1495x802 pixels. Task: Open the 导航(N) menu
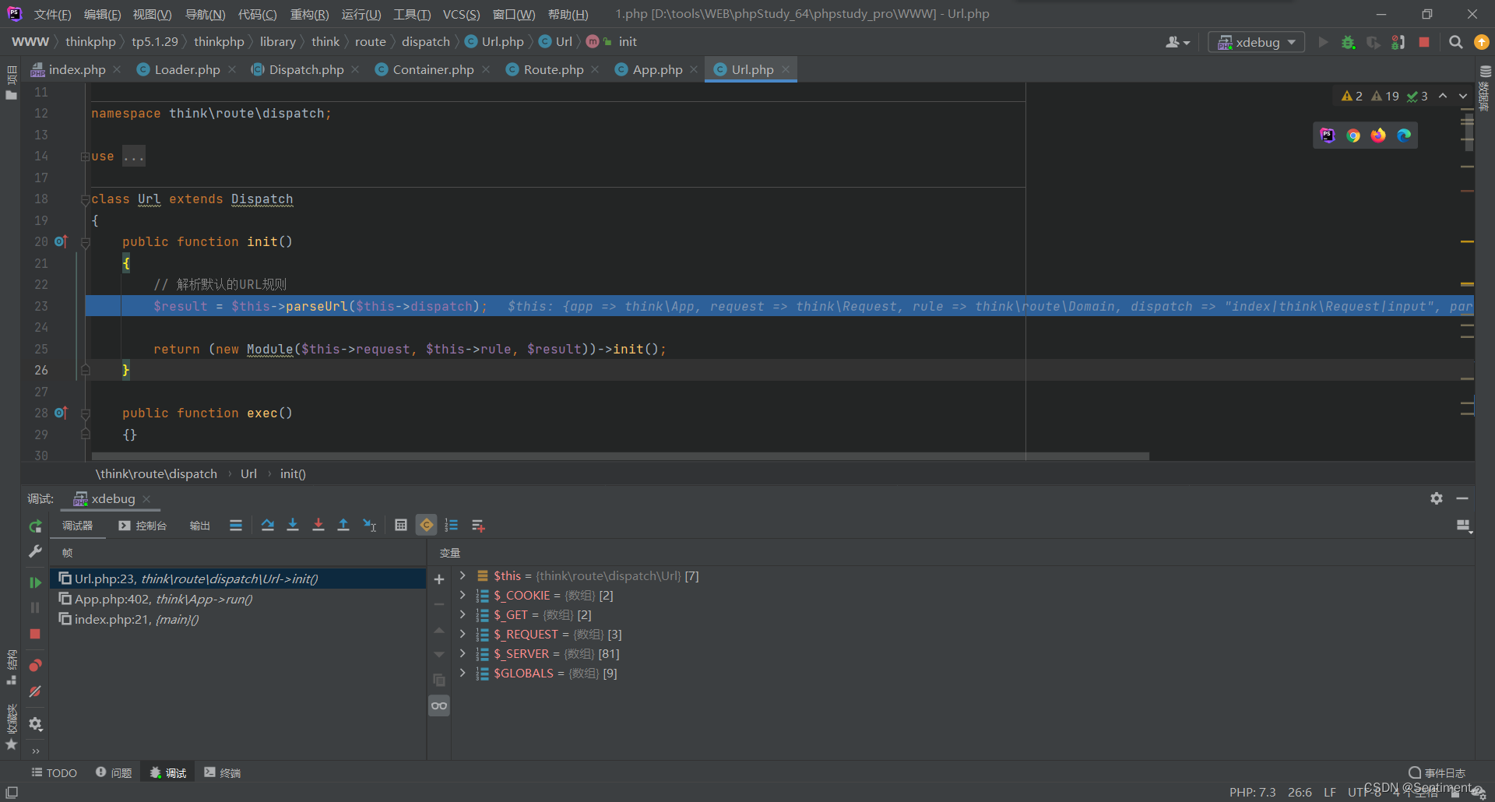pos(205,14)
